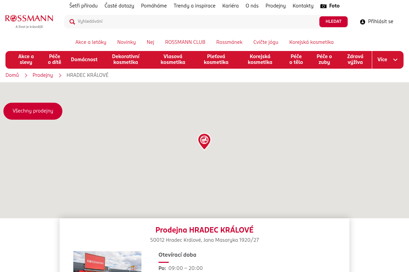
Task: Click the camera Foto icon
Action: click(x=323, y=6)
